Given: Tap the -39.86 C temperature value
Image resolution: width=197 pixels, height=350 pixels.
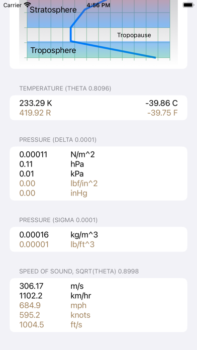Looking at the screenshot, I should [161, 104].
